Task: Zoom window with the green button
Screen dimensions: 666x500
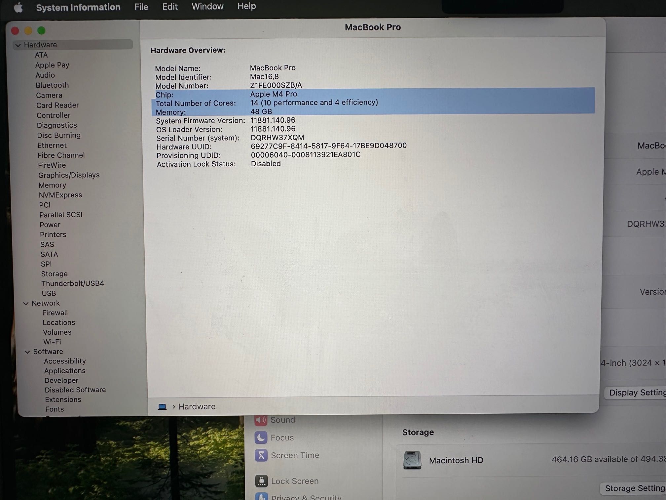Action: 41,31
